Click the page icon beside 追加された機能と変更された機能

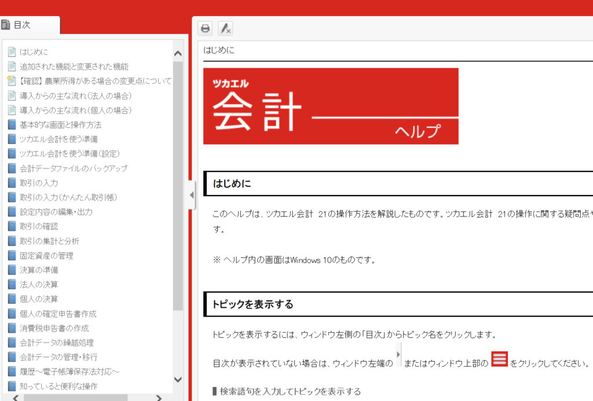(x=12, y=67)
